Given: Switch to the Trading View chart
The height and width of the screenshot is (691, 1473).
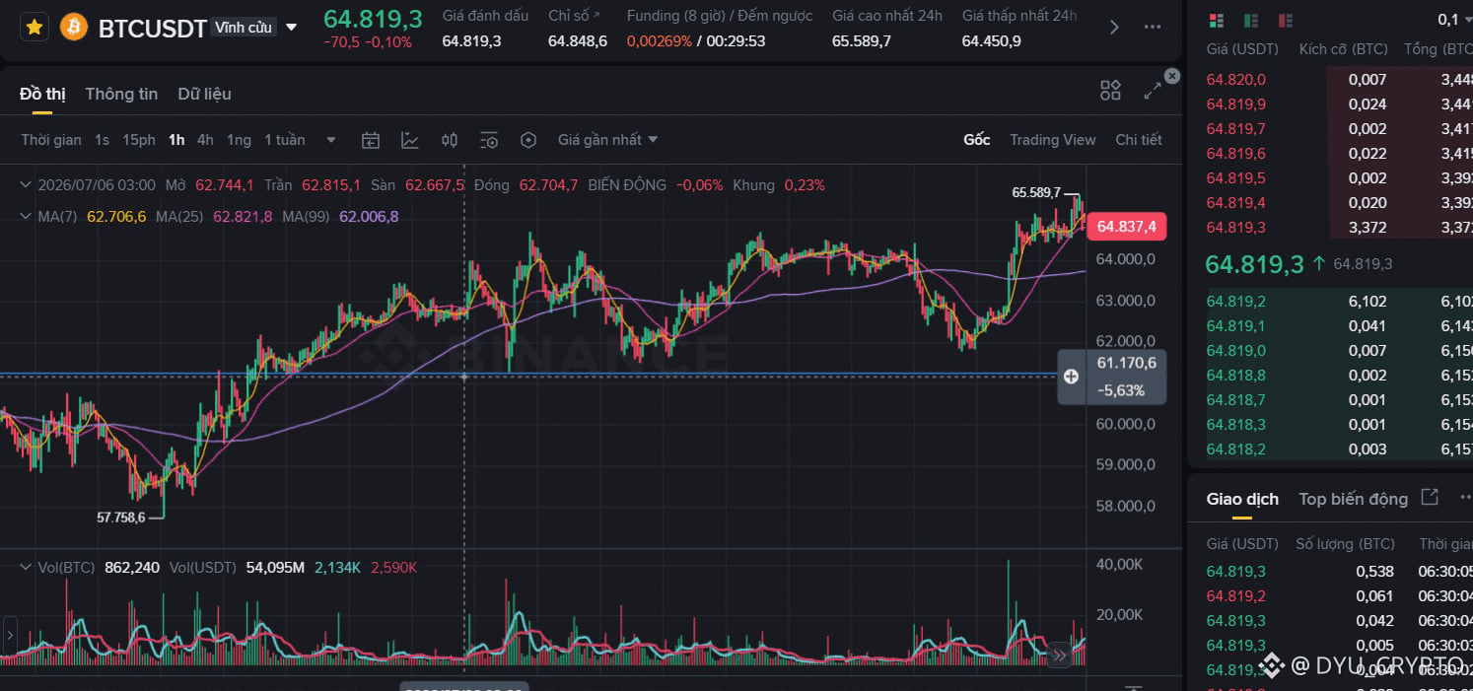Looking at the screenshot, I should click(x=1052, y=140).
